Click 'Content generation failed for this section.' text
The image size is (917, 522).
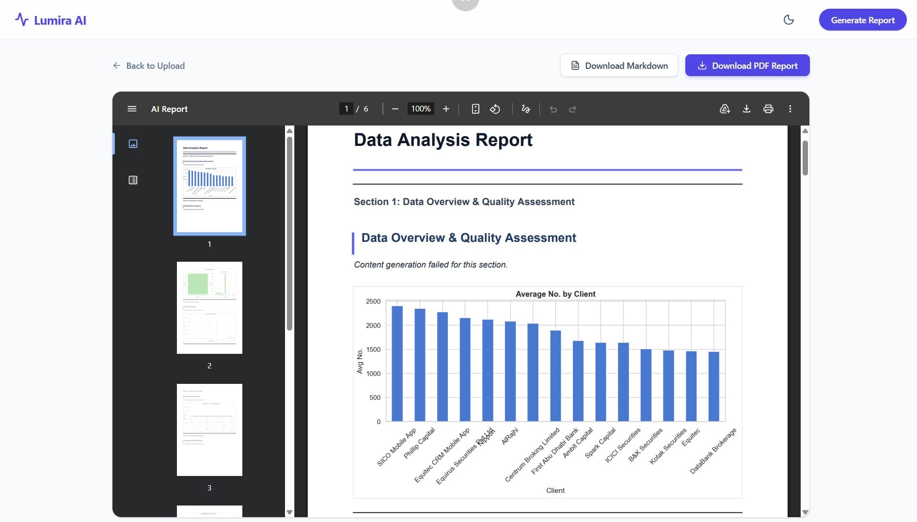click(431, 265)
